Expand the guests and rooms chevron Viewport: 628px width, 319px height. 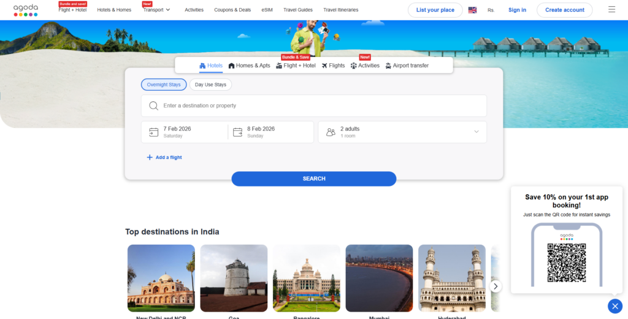tap(477, 132)
